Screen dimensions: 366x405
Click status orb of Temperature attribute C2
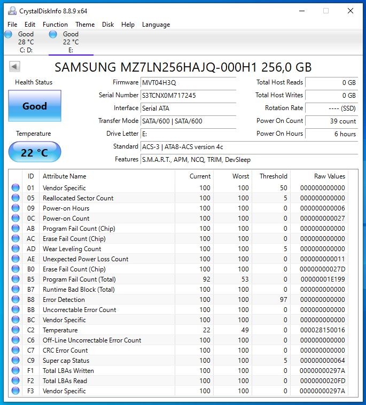click(15, 330)
